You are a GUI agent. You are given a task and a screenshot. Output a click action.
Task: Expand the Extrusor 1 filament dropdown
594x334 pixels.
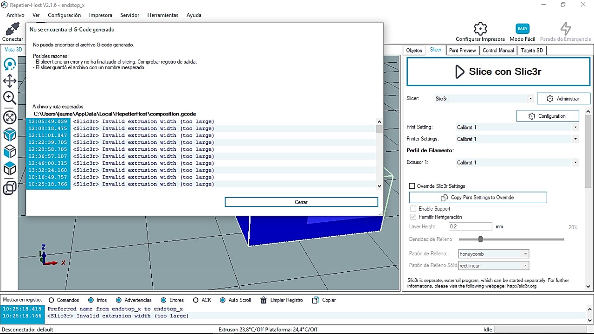pyautogui.click(x=575, y=162)
